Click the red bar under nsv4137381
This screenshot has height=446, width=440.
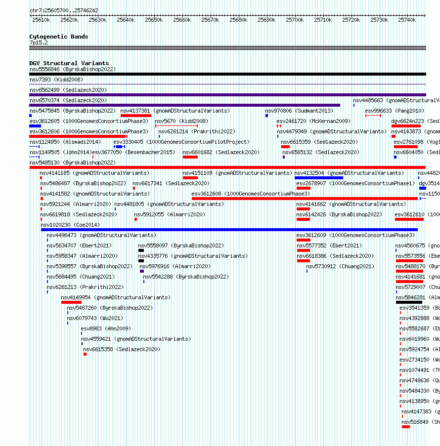tap(136, 116)
